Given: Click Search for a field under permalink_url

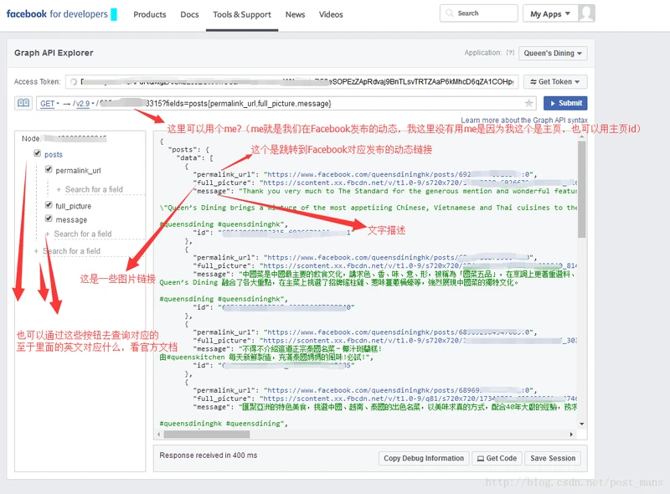Looking at the screenshot, I should (94, 189).
